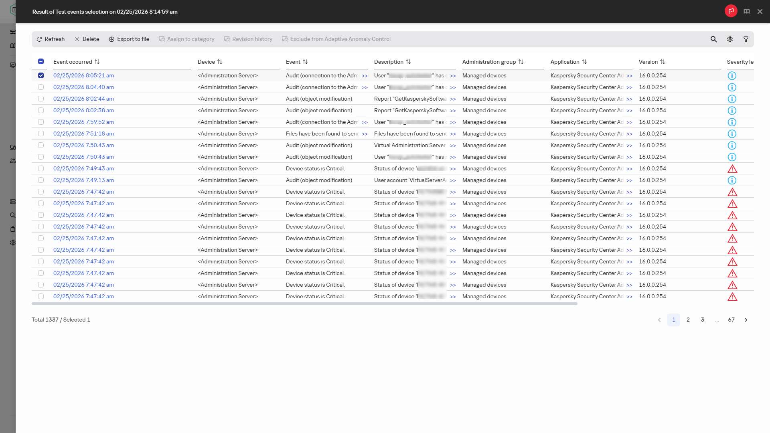The height and width of the screenshot is (433, 770).
Task: Sort by Administration group column arrows
Action: (521, 62)
